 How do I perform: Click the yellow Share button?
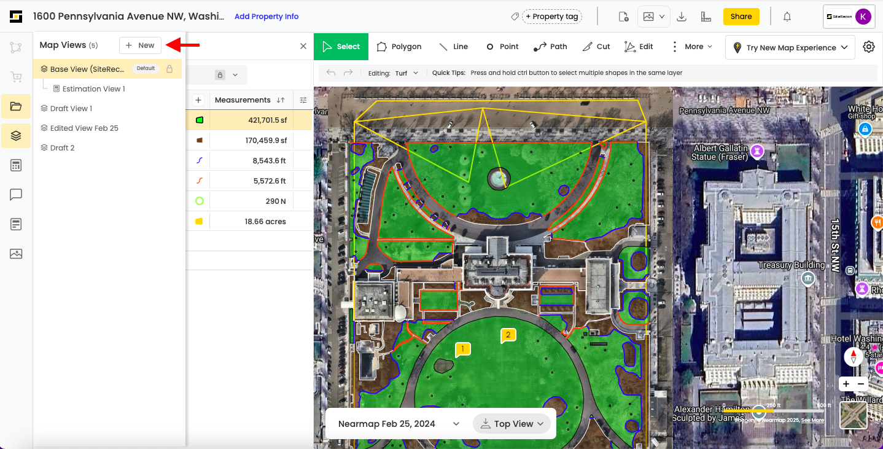point(741,17)
